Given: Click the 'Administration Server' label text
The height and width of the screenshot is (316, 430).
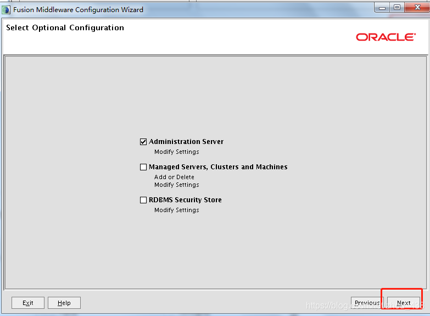Looking at the screenshot, I should point(186,142).
